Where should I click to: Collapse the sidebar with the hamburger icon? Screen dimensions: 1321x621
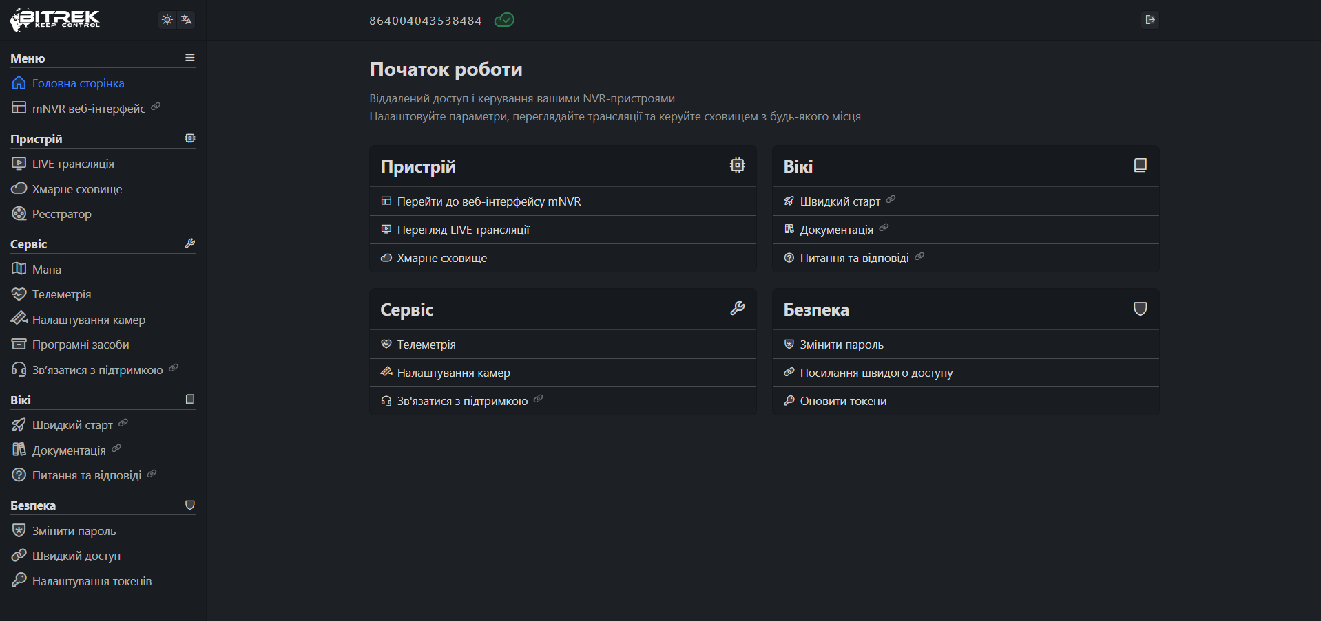tap(190, 58)
